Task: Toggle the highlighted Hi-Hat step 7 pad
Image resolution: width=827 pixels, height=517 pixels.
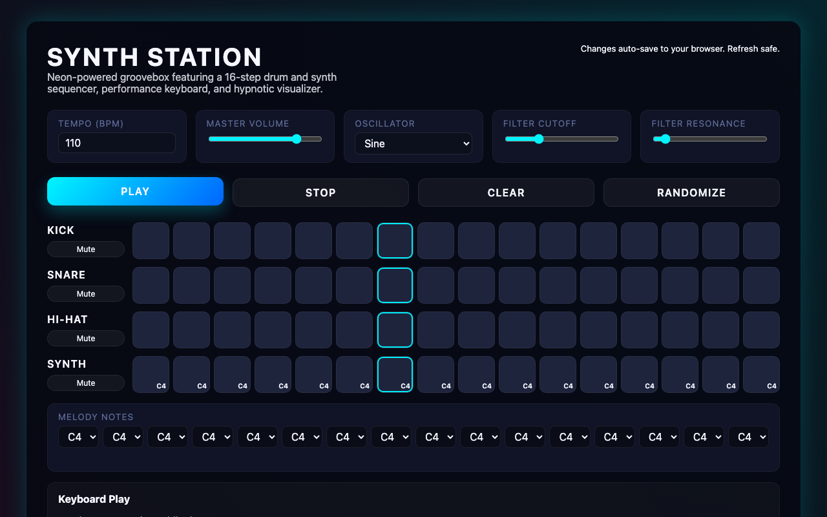Action: [395, 330]
